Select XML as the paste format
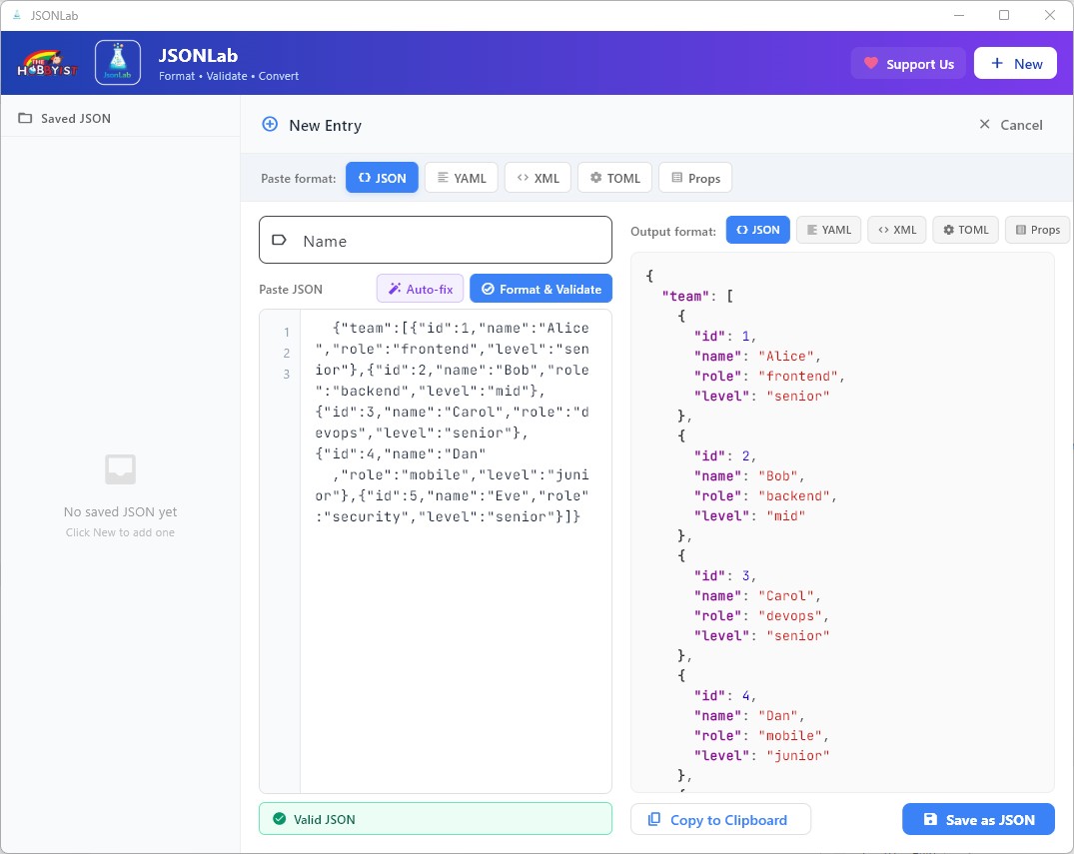This screenshot has height=854, width=1074. click(x=537, y=178)
